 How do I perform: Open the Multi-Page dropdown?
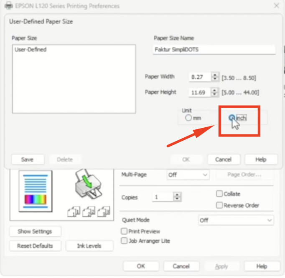188,175
